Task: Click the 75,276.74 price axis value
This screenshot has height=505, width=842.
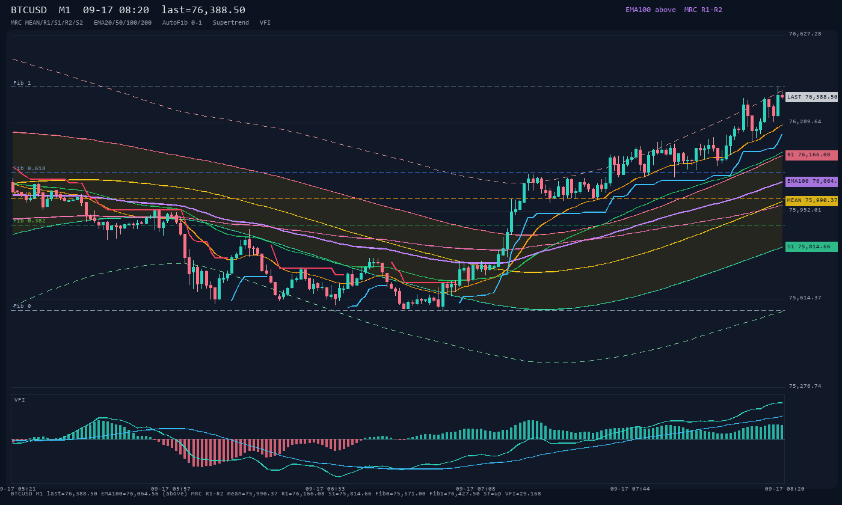Action: (x=805, y=386)
